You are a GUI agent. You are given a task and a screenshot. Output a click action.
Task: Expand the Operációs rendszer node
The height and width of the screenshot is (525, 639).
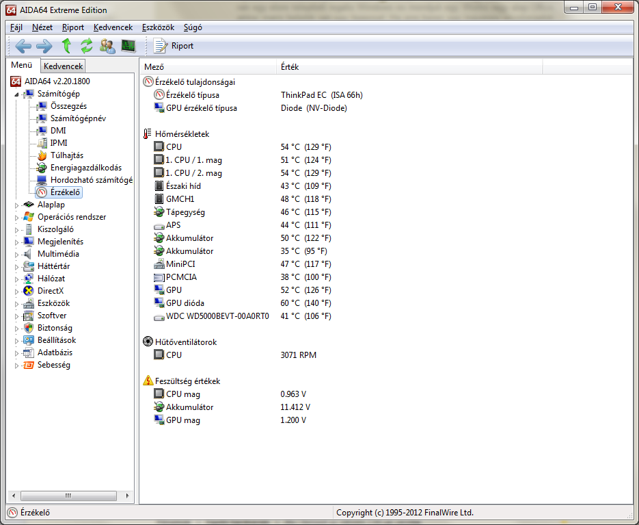point(16,218)
